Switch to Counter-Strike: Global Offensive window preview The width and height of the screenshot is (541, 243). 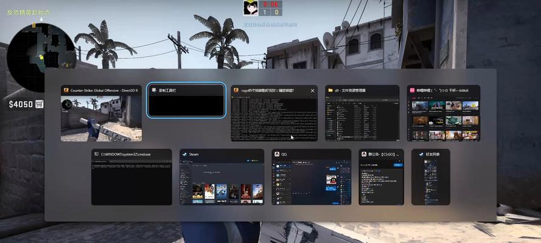click(101, 113)
